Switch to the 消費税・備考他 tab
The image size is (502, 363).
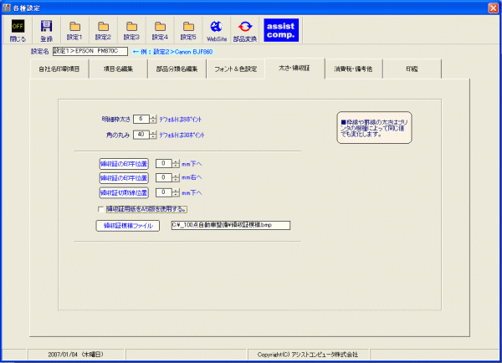click(x=353, y=69)
